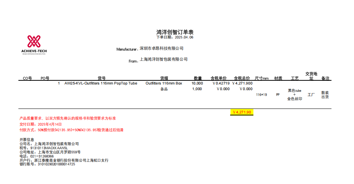Click the spare quantity 1,000
Viewport: 354px width, 184px height.
pos(197,89)
